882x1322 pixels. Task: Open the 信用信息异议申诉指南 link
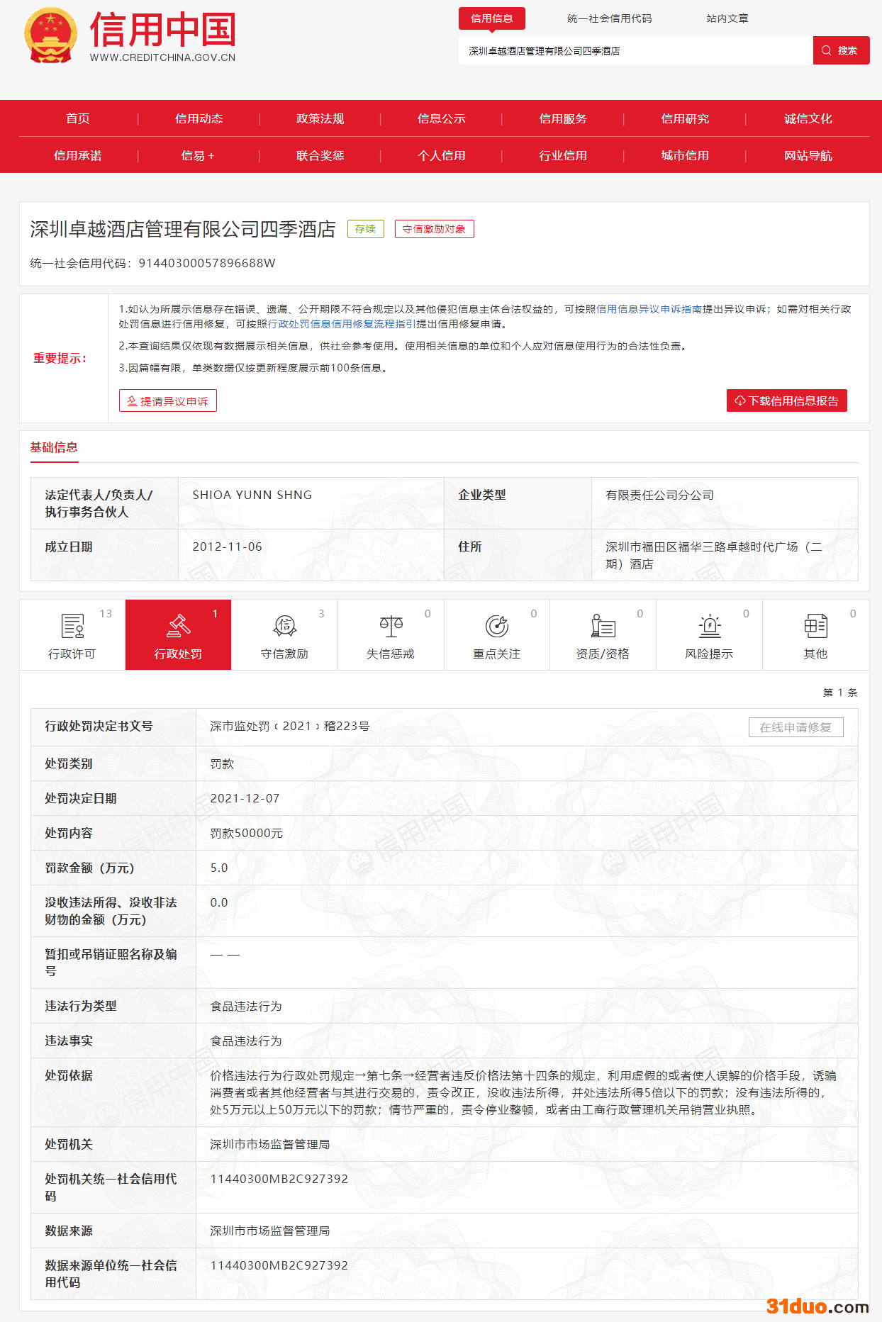[x=649, y=309]
